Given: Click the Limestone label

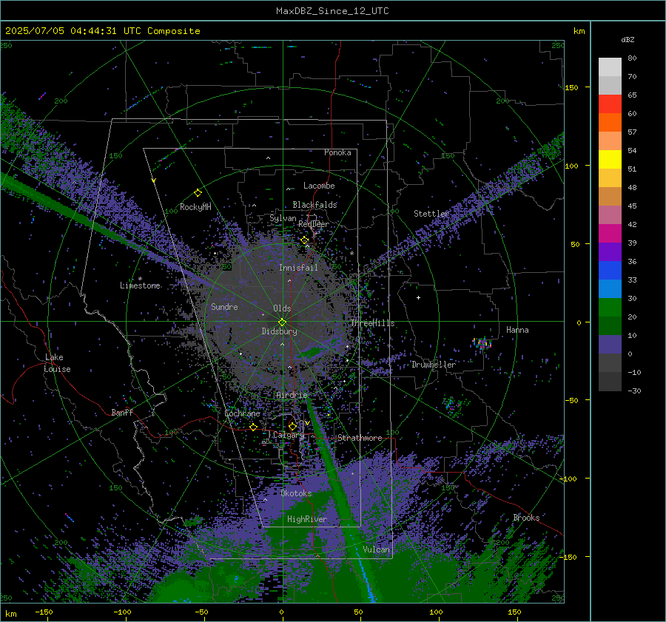Looking at the screenshot, I should click(x=140, y=285).
